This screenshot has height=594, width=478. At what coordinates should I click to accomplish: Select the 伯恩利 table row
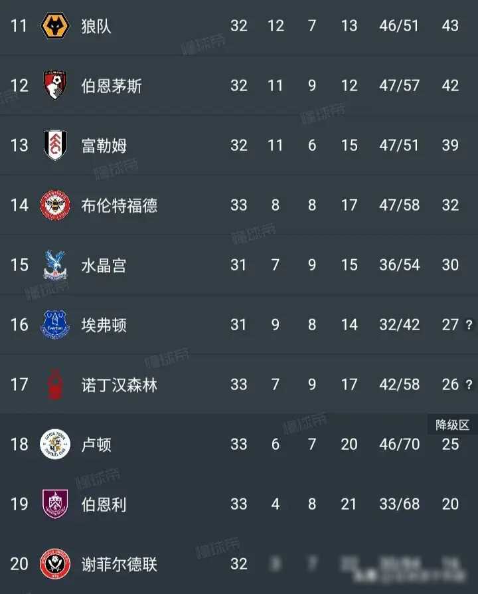coord(239,504)
